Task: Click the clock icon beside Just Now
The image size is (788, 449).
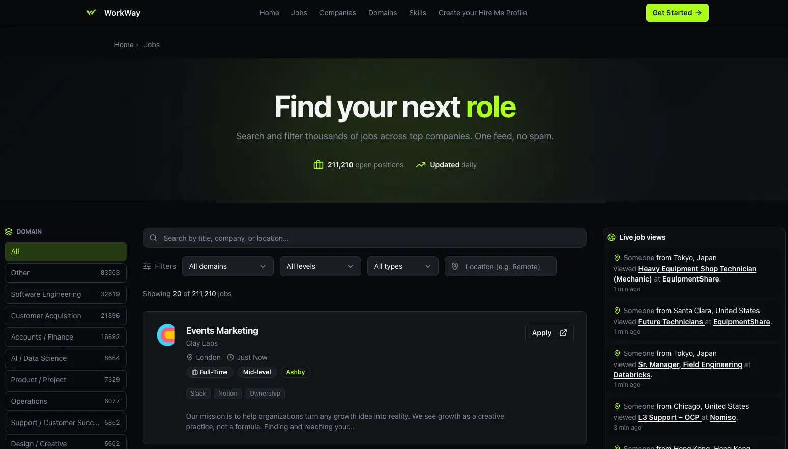Action: (x=230, y=357)
